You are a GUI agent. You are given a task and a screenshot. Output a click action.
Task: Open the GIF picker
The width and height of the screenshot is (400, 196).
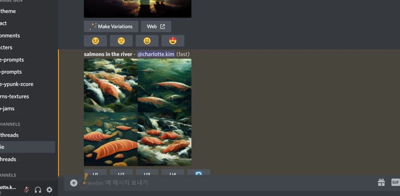[x=395, y=182]
